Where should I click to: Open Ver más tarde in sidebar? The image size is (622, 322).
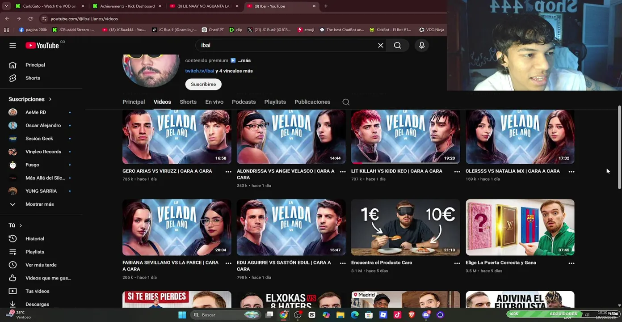[x=41, y=265]
